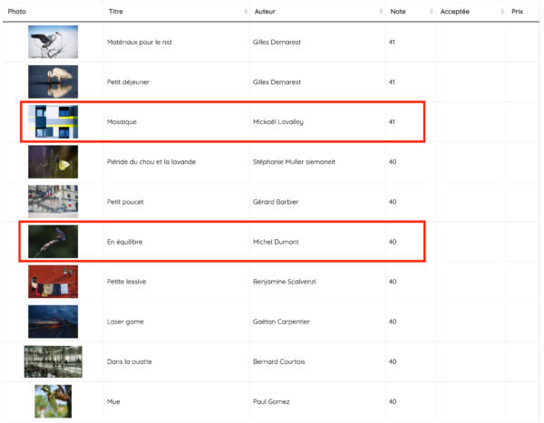Open the Petite lessive thumbnail
This screenshot has width=544, height=423.
coord(53,282)
